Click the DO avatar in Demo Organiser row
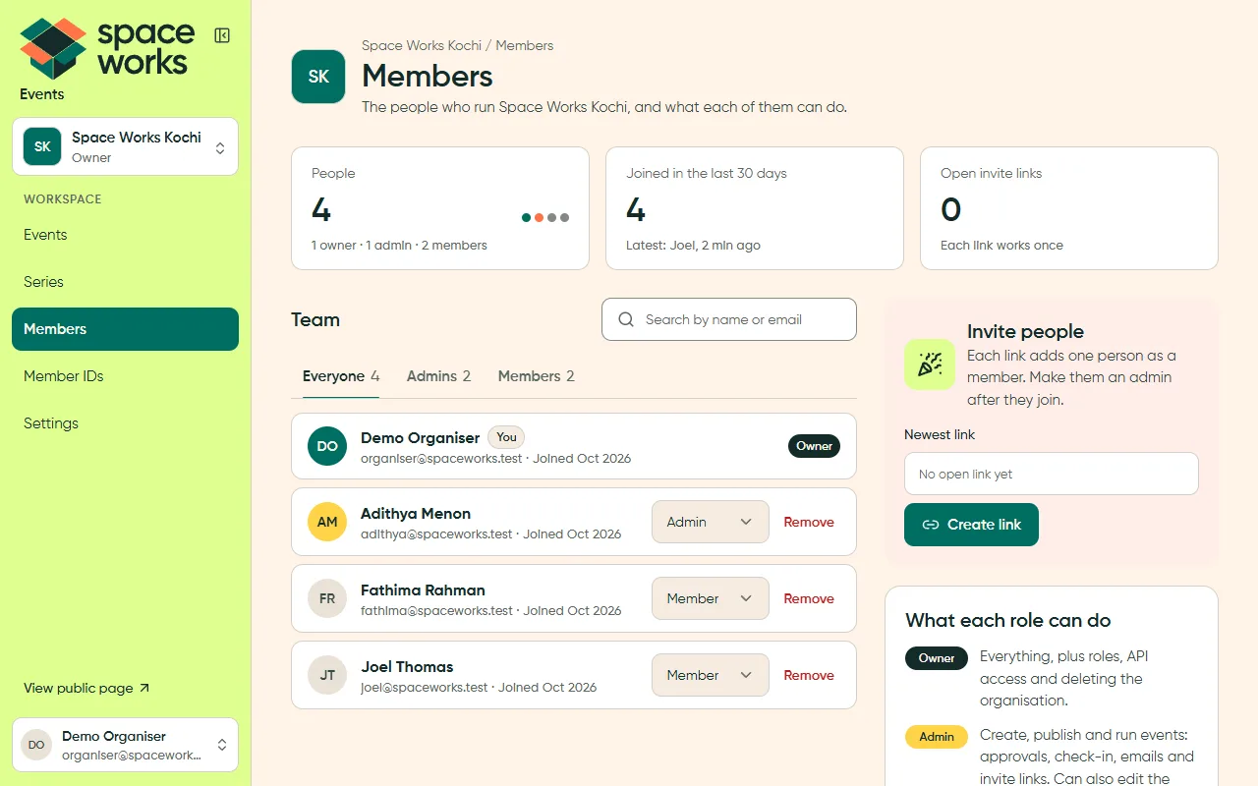1258x786 pixels. click(327, 446)
